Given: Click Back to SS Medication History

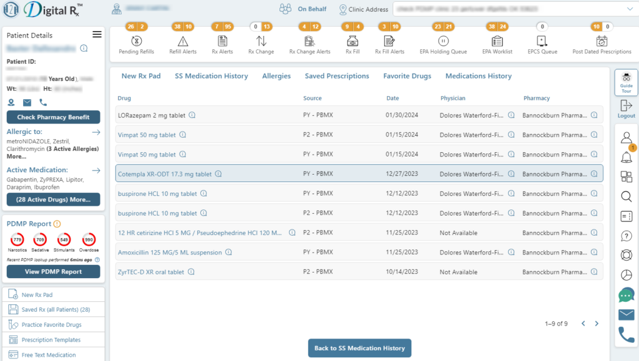Looking at the screenshot, I should [x=359, y=349].
